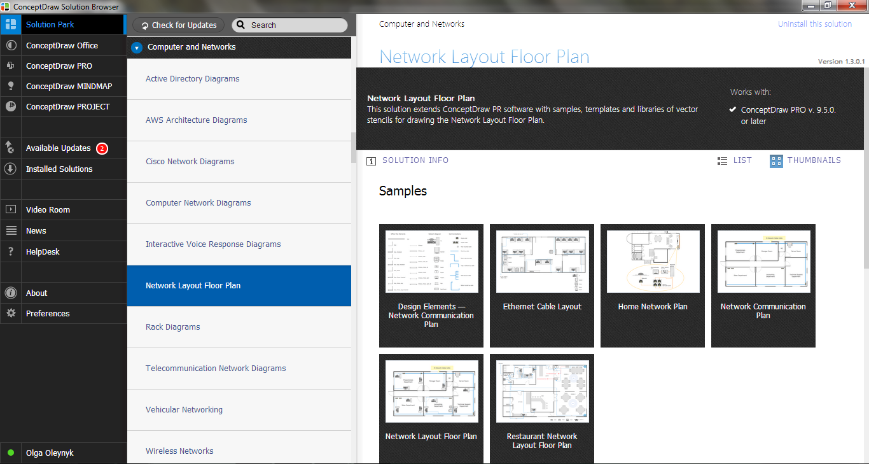Select Cisco Network Diagrams solution

[239, 162]
